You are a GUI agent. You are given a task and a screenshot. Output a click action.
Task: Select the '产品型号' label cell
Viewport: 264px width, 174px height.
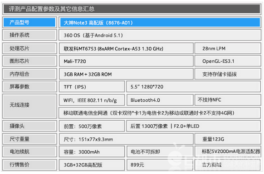click(x=29, y=22)
